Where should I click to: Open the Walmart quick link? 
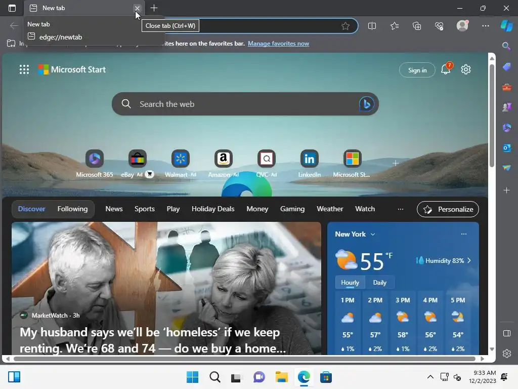coord(181,164)
